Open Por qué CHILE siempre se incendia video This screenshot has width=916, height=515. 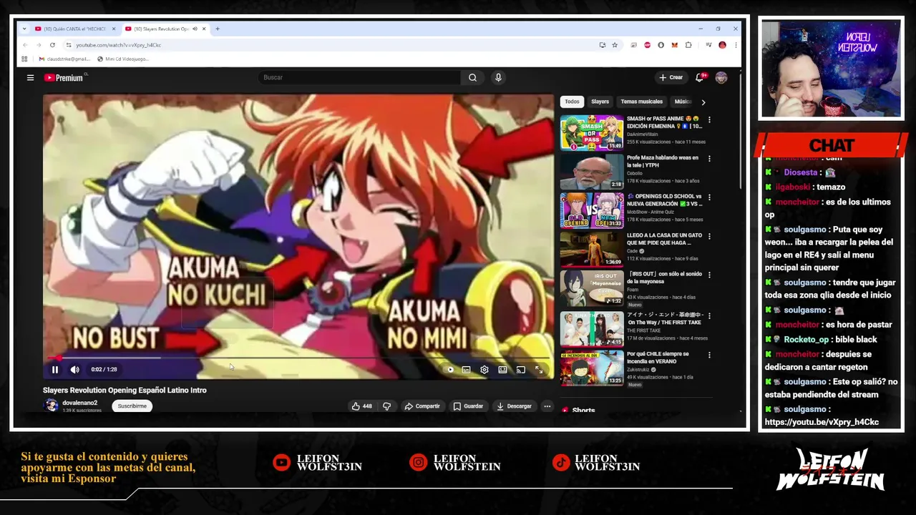[592, 368]
